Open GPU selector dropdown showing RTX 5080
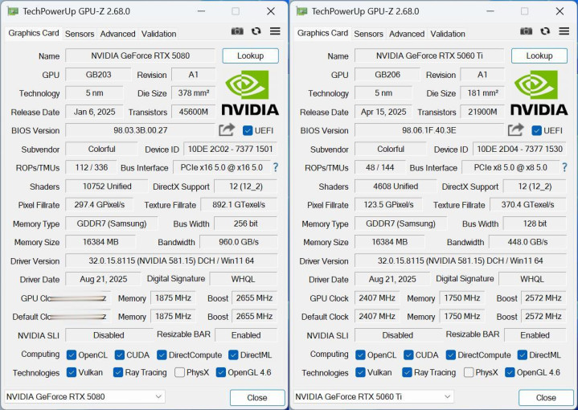Image resolution: width=578 pixels, height=410 pixels. click(84, 396)
